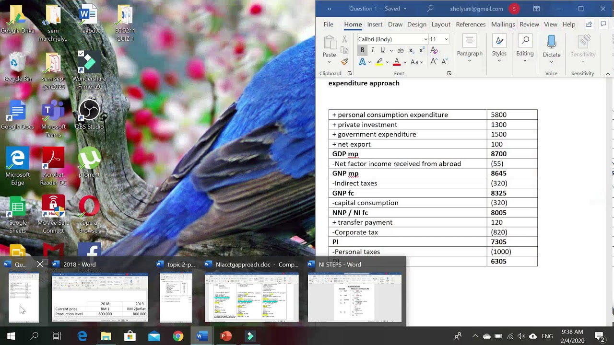Viewport: 614px width, 345px height.
Task: Decrease font size with shrink font icon
Action: (x=444, y=62)
